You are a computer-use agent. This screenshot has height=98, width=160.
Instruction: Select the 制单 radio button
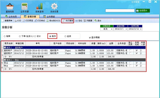click(5, 36)
